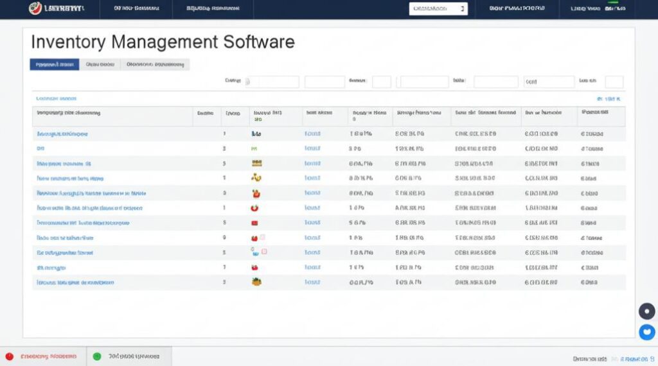Click the last small filter input on the right
The height and width of the screenshot is (366, 658).
(614, 82)
